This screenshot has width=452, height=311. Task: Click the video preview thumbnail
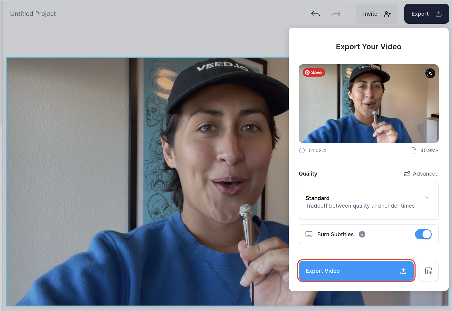[368, 104]
